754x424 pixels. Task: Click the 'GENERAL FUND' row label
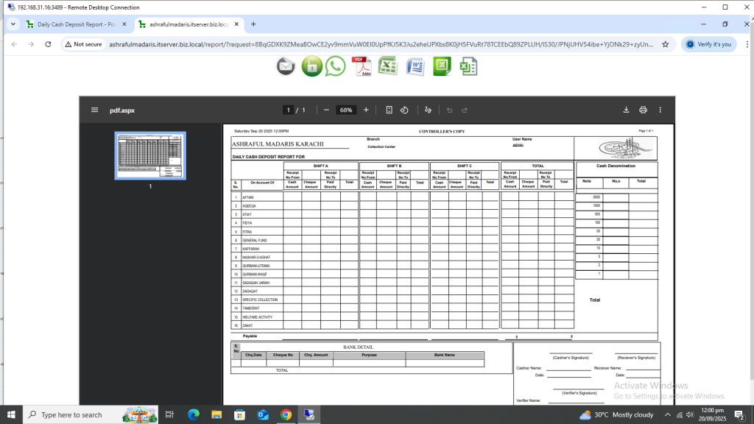pyautogui.click(x=254, y=241)
